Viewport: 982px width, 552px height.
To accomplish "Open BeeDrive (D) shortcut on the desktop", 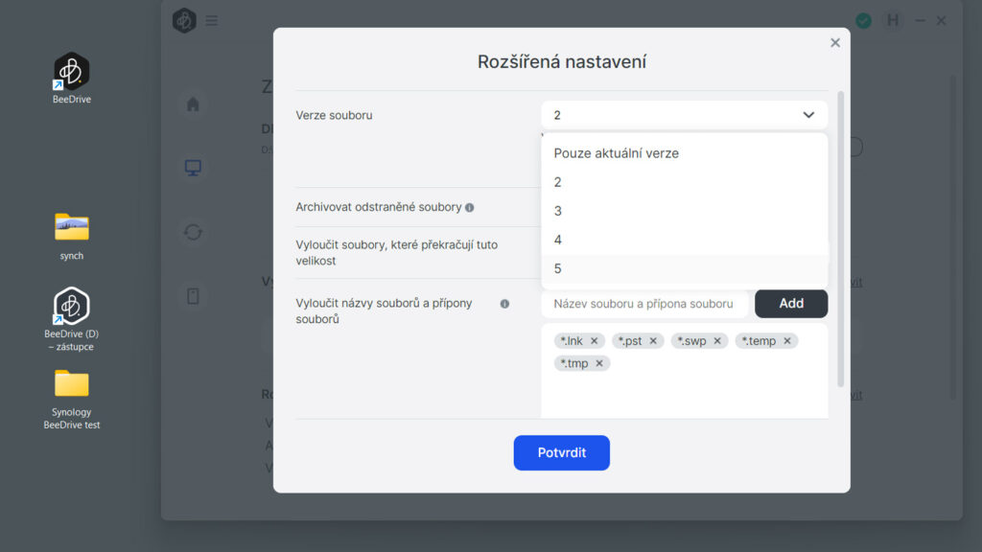I will (x=71, y=307).
